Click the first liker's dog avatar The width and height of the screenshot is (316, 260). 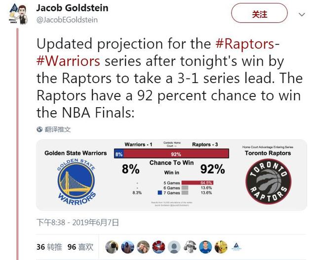click(112, 247)
